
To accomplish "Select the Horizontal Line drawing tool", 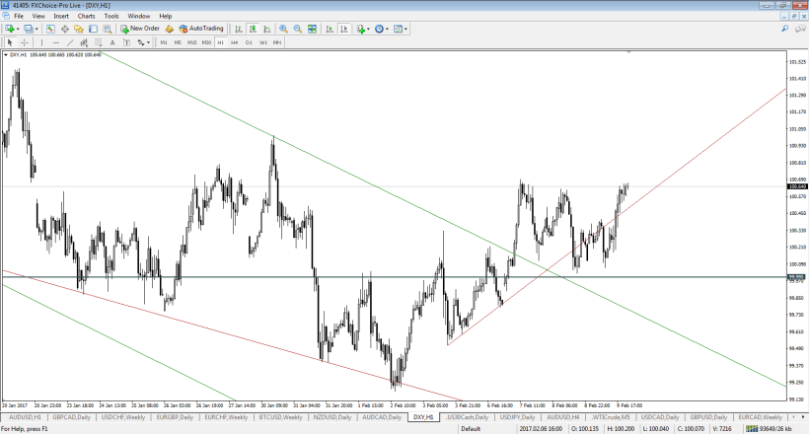I will pos(55,42).
